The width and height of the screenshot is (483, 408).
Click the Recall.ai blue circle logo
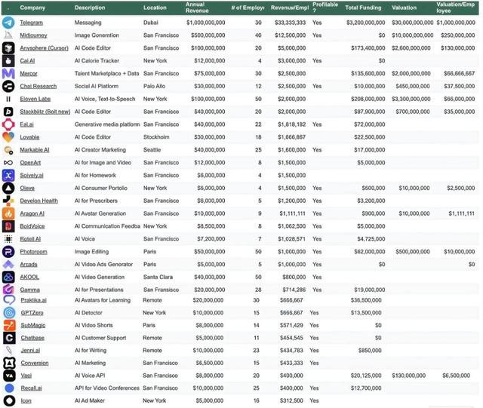(x=9, y=388)
